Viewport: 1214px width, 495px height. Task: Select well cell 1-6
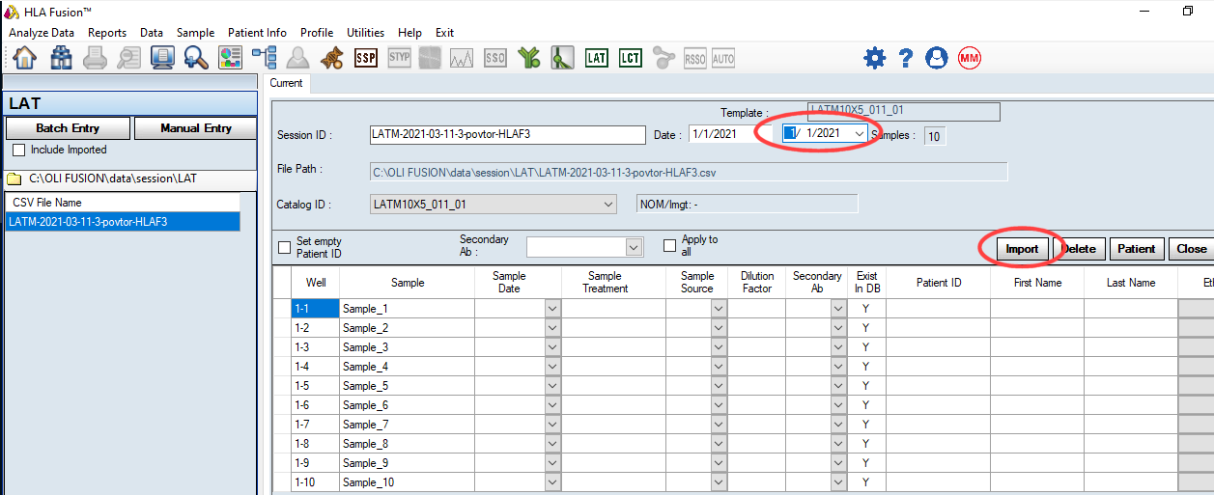(316, 405)
